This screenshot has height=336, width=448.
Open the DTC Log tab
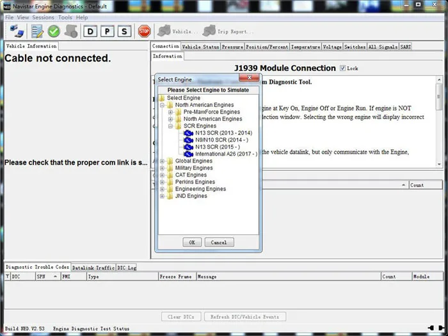coord(127,268)
